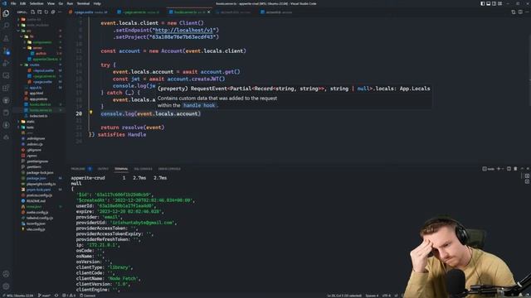Viewport: 531px width, 298px height.
Task: Open Source Control view with the badge
Action: pyautogui.click(x=6, y=51)
